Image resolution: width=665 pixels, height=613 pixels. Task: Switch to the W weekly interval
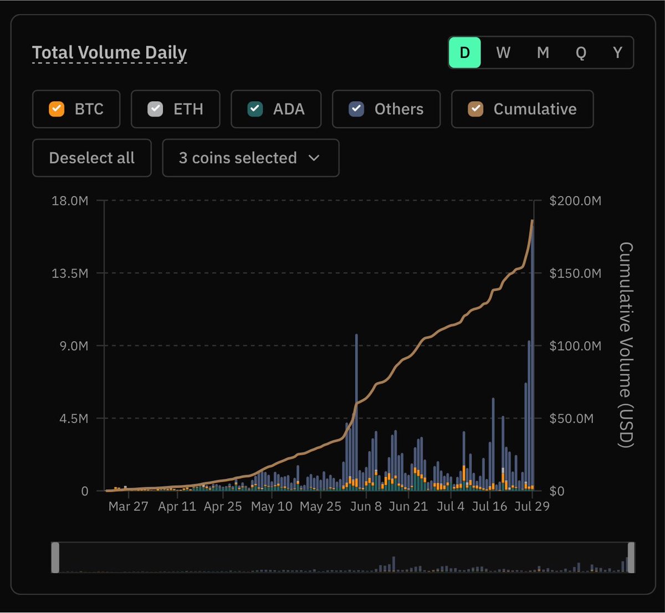[x=503, y=53]
